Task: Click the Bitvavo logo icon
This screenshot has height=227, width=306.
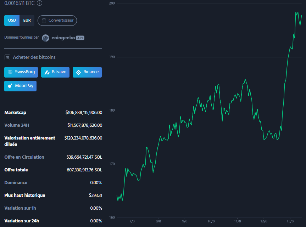Action: coord(47,72)
